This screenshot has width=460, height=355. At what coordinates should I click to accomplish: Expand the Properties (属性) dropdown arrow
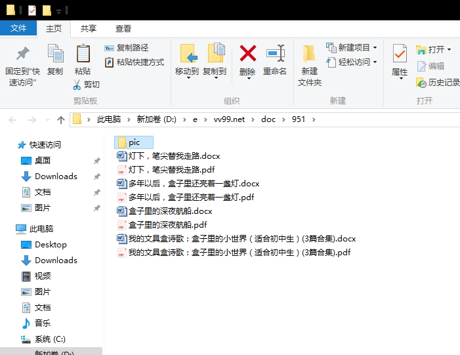[401, 78]
